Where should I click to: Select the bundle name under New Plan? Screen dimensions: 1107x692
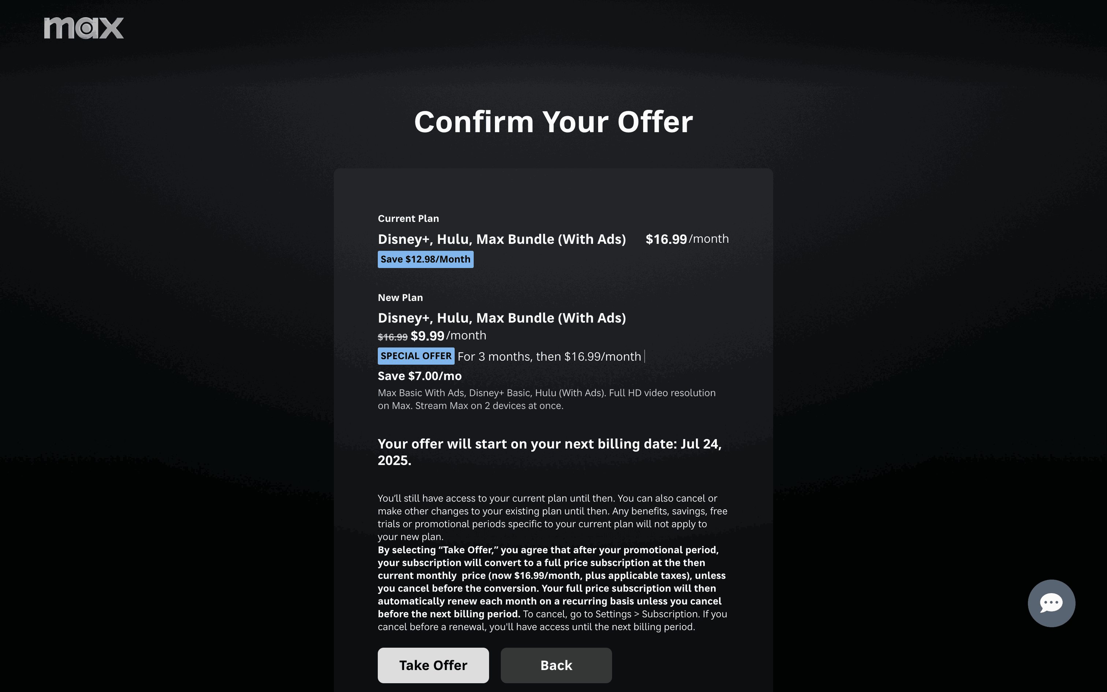pos(502,318)
